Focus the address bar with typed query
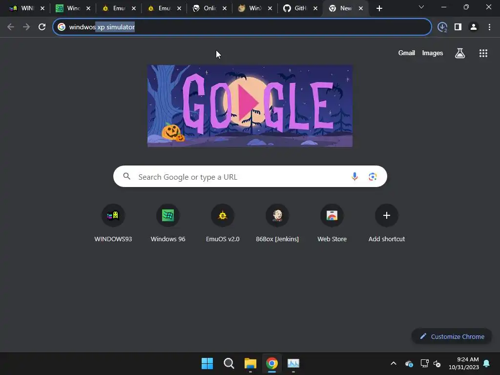This screenshot has width=500, height=375. point(242,27)
